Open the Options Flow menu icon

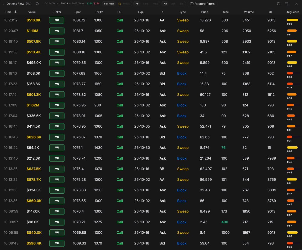click(4, 4)
